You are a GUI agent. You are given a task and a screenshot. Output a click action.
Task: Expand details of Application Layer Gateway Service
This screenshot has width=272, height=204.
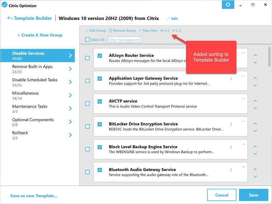[231, 79]
